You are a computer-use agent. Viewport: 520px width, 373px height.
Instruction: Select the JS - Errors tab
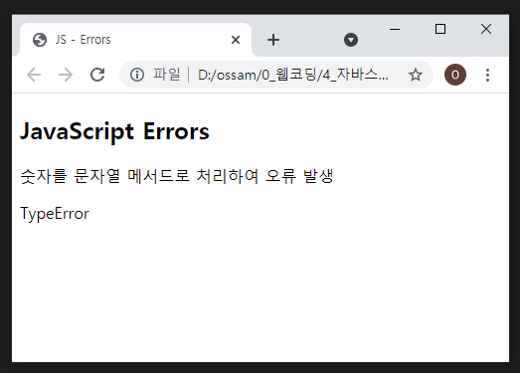click(135, 40)
